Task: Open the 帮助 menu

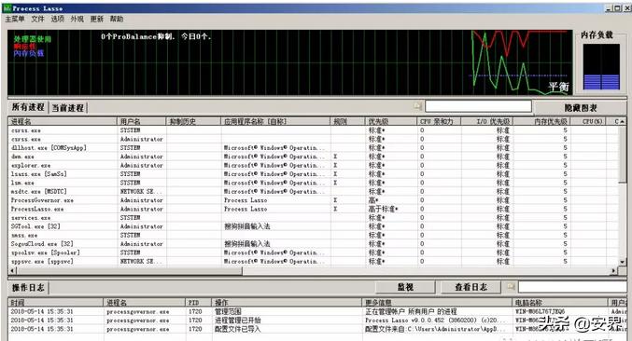Action: [117, 19]
